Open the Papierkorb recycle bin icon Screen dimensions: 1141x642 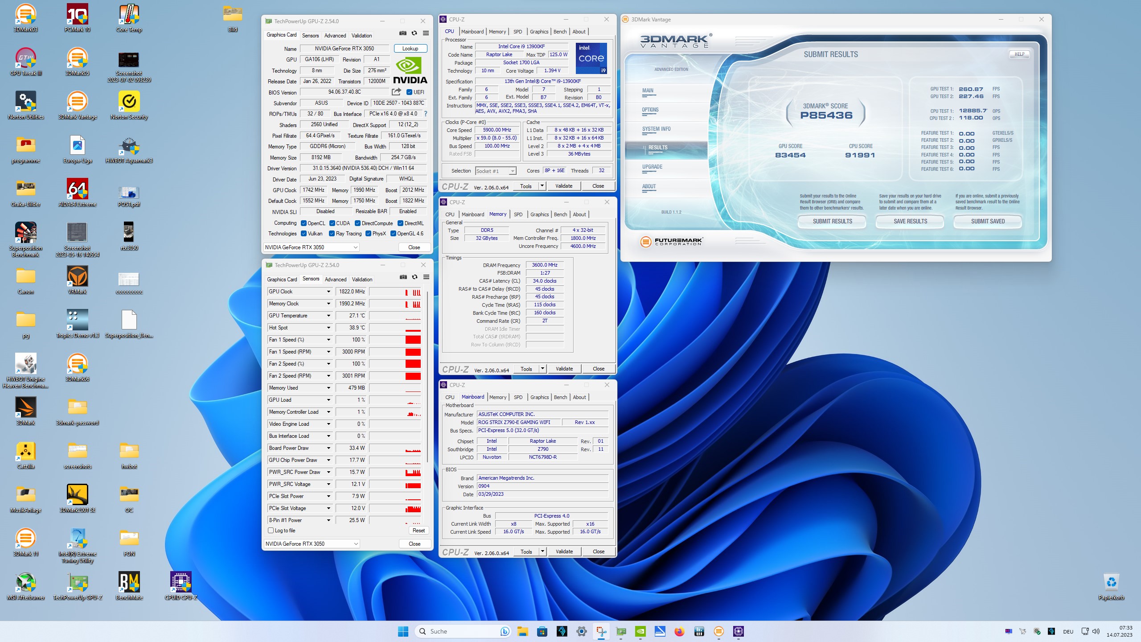[1111, 586]
